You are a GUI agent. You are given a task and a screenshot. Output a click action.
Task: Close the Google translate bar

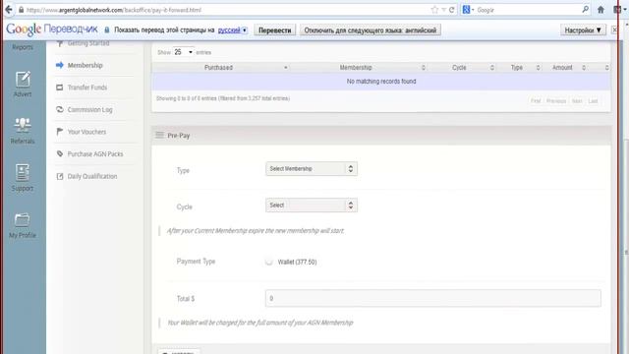click(614, 29)
